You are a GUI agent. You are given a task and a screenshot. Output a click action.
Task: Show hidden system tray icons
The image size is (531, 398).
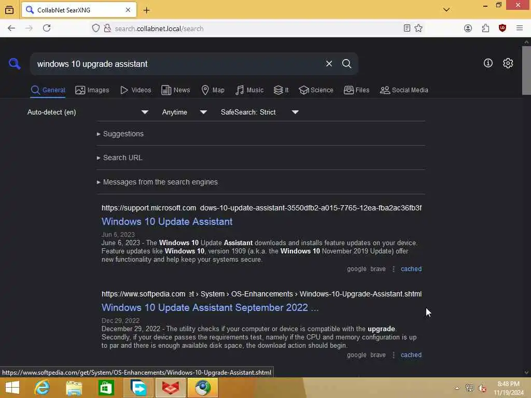pos(457,388)
